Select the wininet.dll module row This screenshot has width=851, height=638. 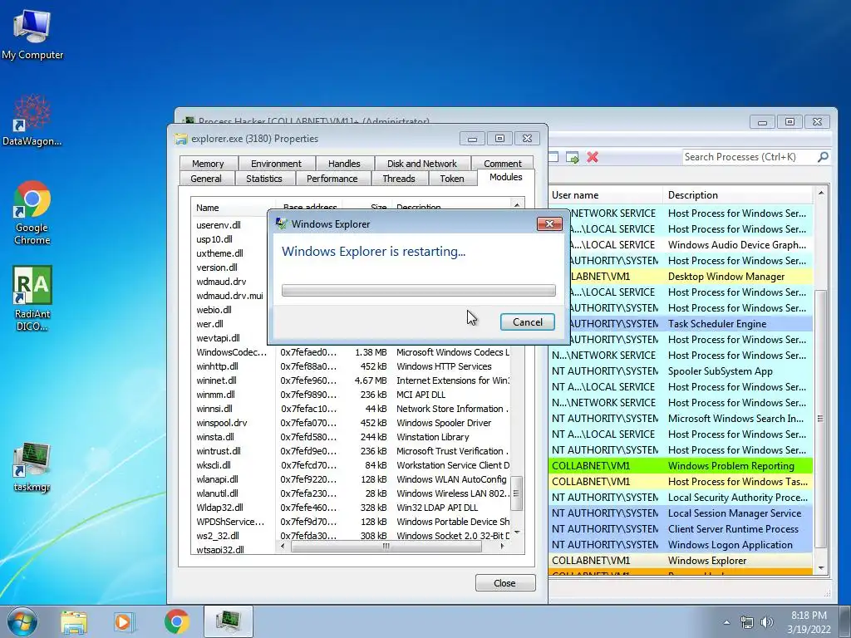click(x=351, y=380)
